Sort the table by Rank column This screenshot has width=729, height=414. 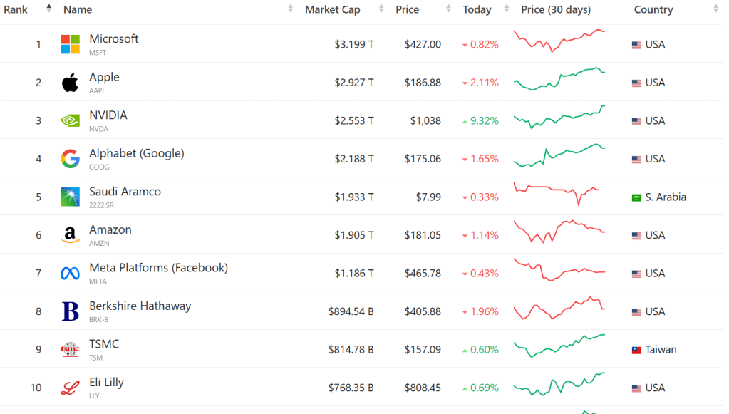coord(16,10)
